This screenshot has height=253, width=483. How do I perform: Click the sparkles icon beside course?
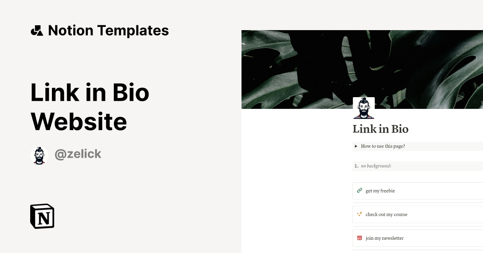[359, 214]
